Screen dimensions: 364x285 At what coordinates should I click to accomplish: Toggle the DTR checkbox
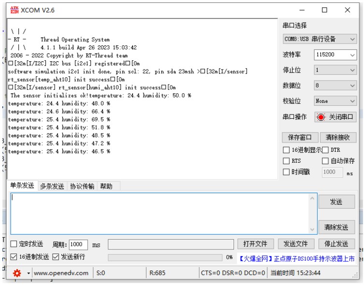tap(325, 150)
